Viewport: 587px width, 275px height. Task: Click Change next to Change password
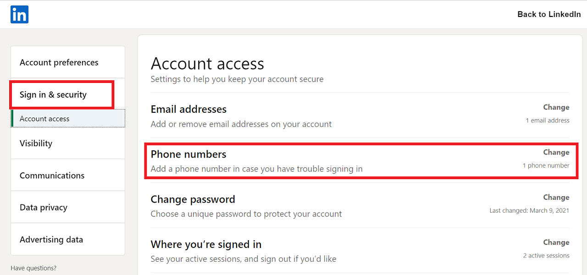point(556,198)
